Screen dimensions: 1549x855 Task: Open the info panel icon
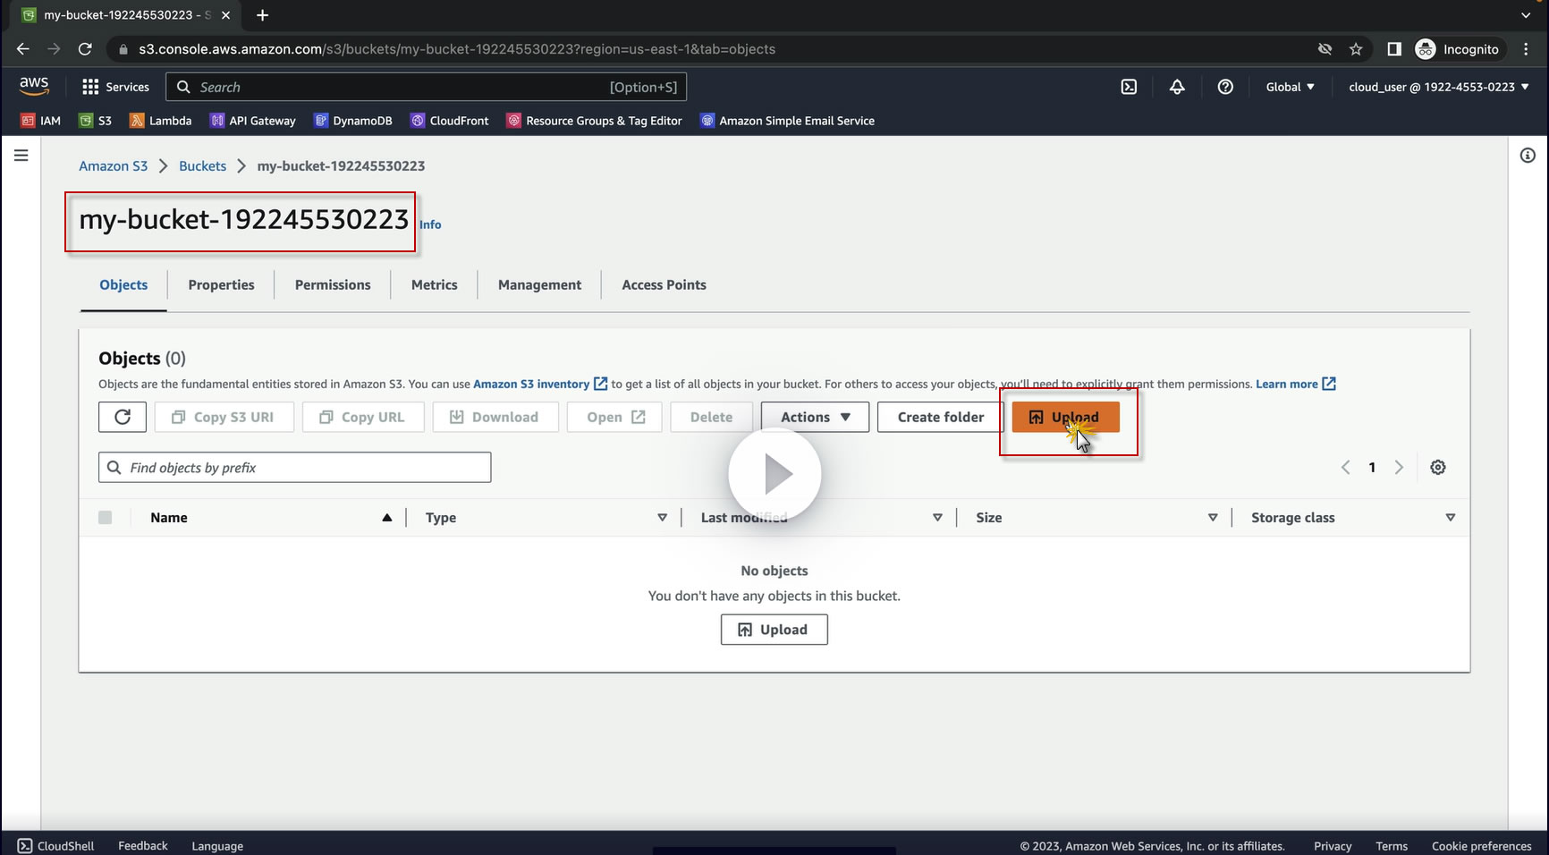coord(1528,156)
